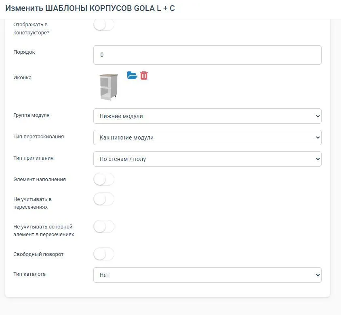
Task: Click the 'Элемент наполнения' label text
Action: pyautogui.click(x=40, y=180)
